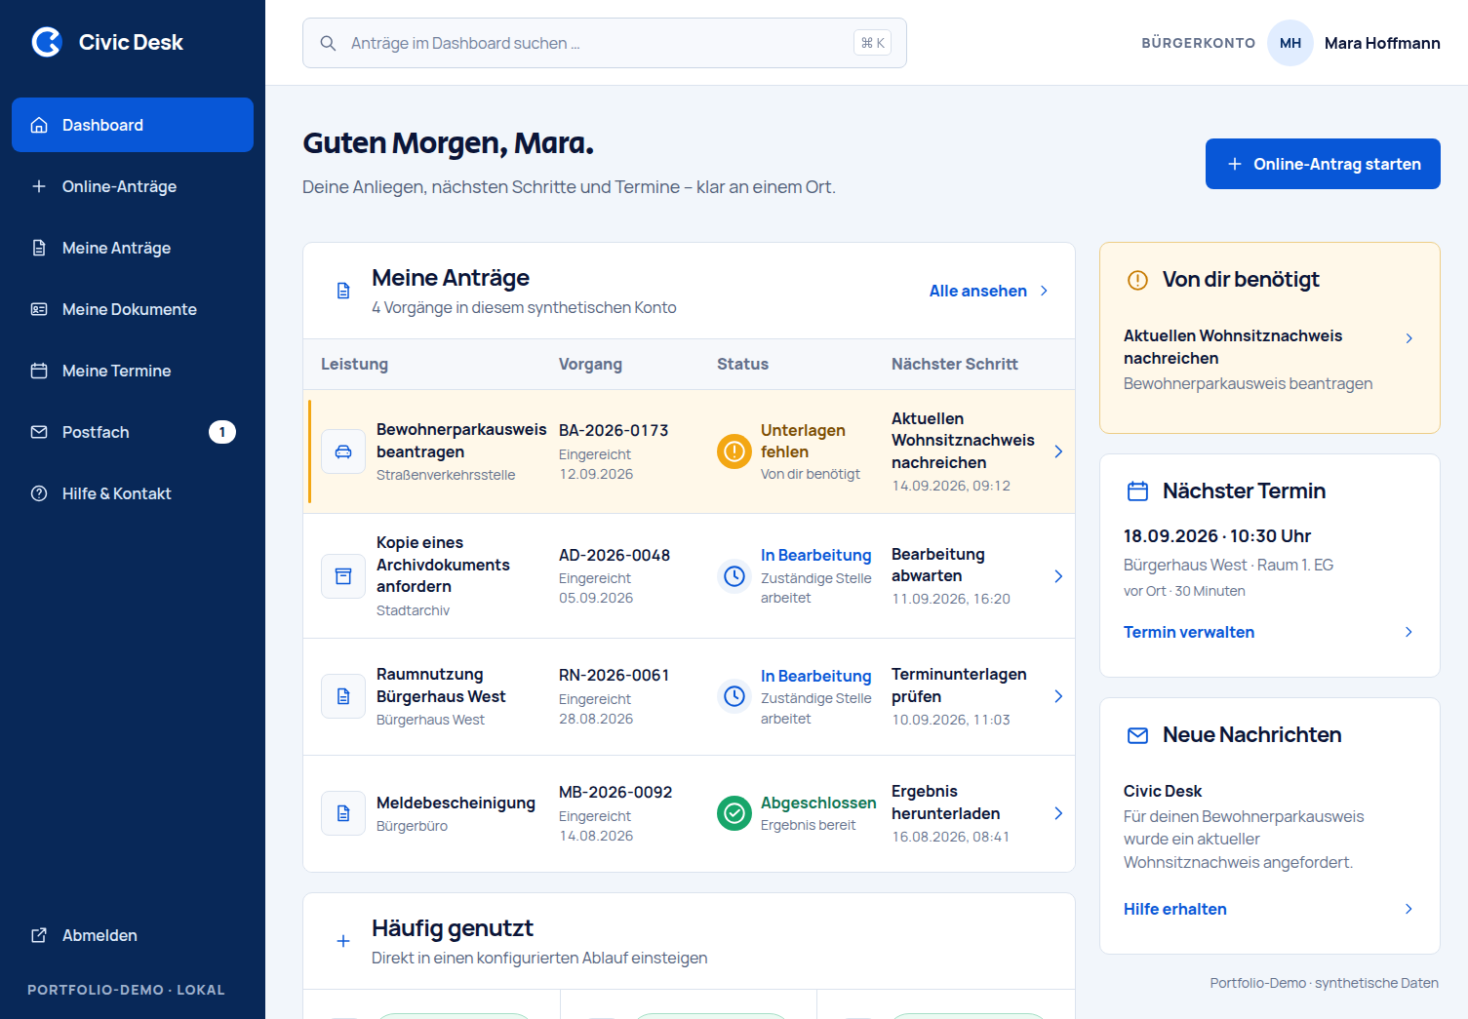
Task: Open the Meldebescheinigung row via its chevron
Action: (1058, 813)
